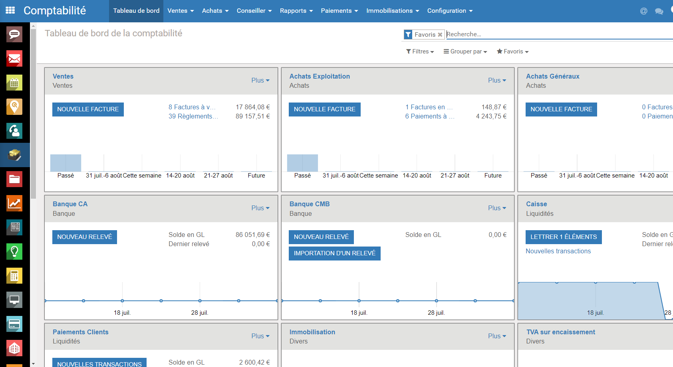Remove the Favoris filter tag
Screen dimensions: 673x367
(x=440, y=35)
